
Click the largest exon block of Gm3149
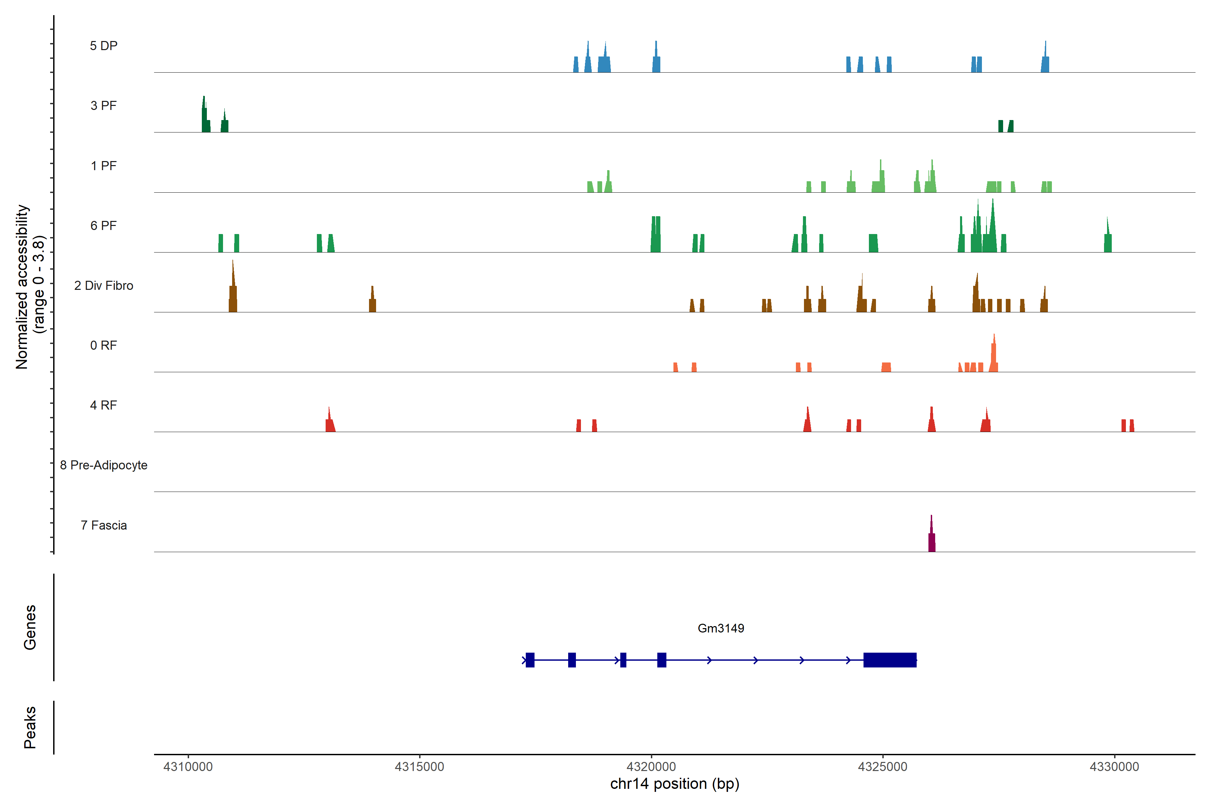pyautogui.click(x=890, y=660)
